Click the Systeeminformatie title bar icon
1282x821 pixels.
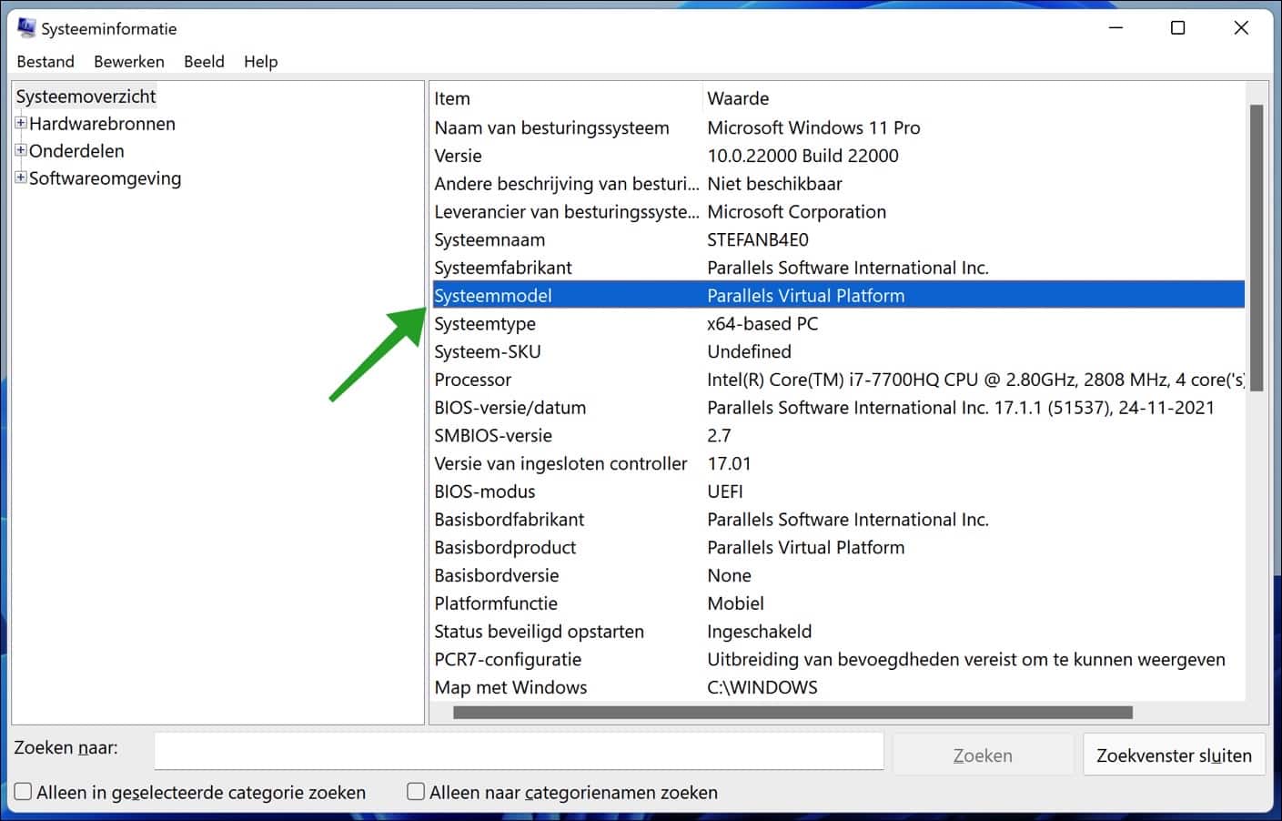(26, 27)
